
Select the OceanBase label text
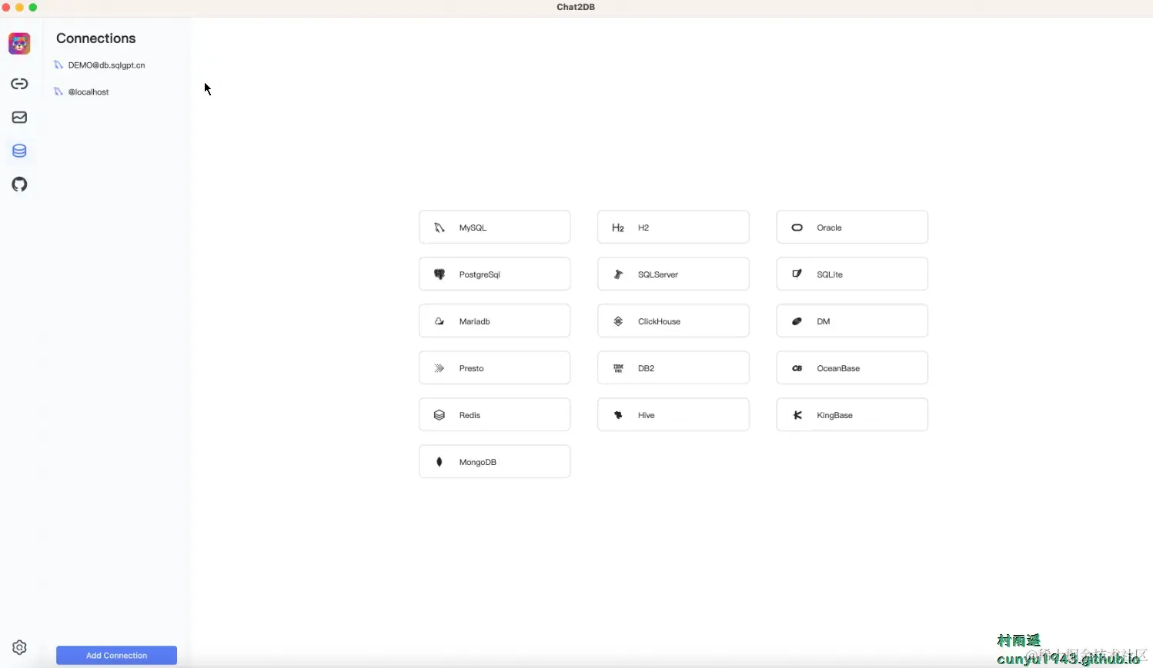tap(838, 368)
